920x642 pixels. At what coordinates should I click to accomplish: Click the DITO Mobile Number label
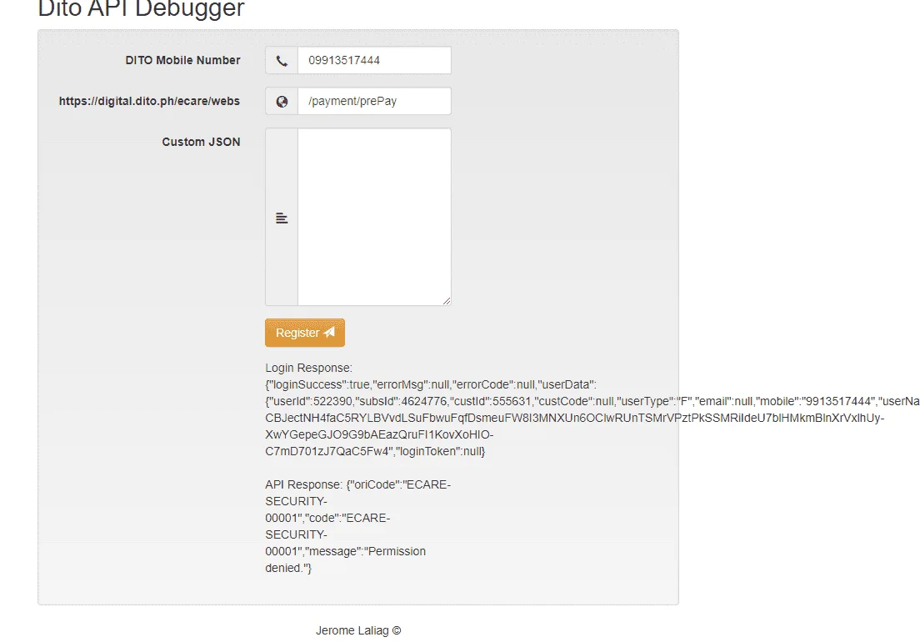point(182,60)
